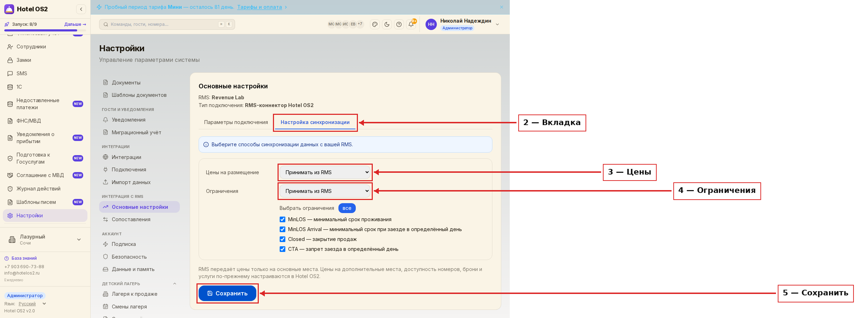This screenshot has width=862, height=318.
Task: Open the Замки sidebar item
Action: tap(45, 60)
